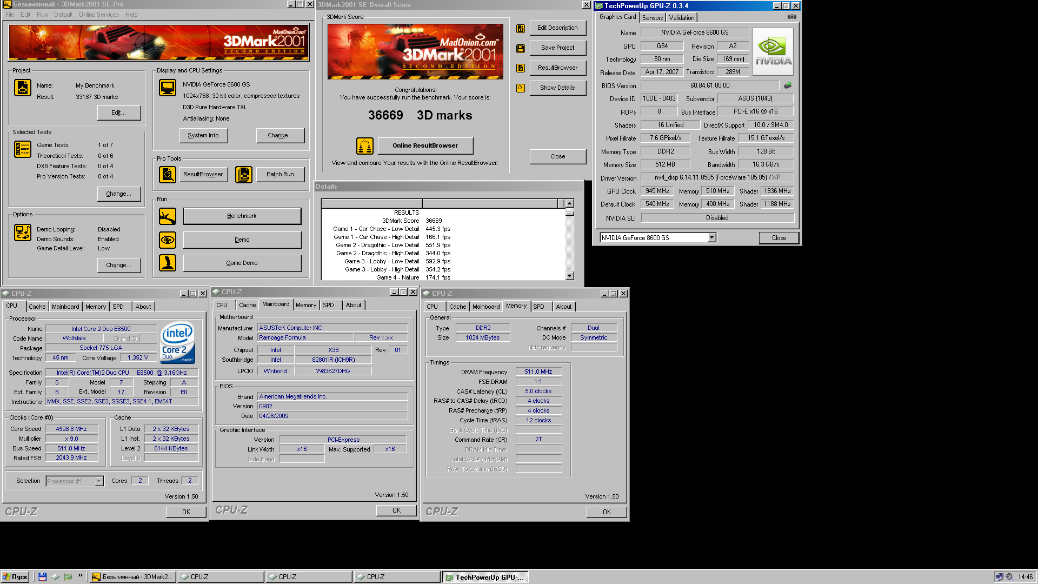Open the Online Services menu

pos(99,15)
